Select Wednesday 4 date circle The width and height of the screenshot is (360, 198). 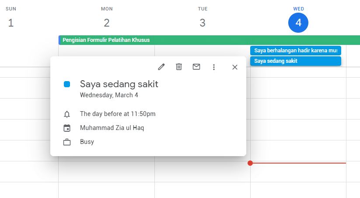(298, 23)
